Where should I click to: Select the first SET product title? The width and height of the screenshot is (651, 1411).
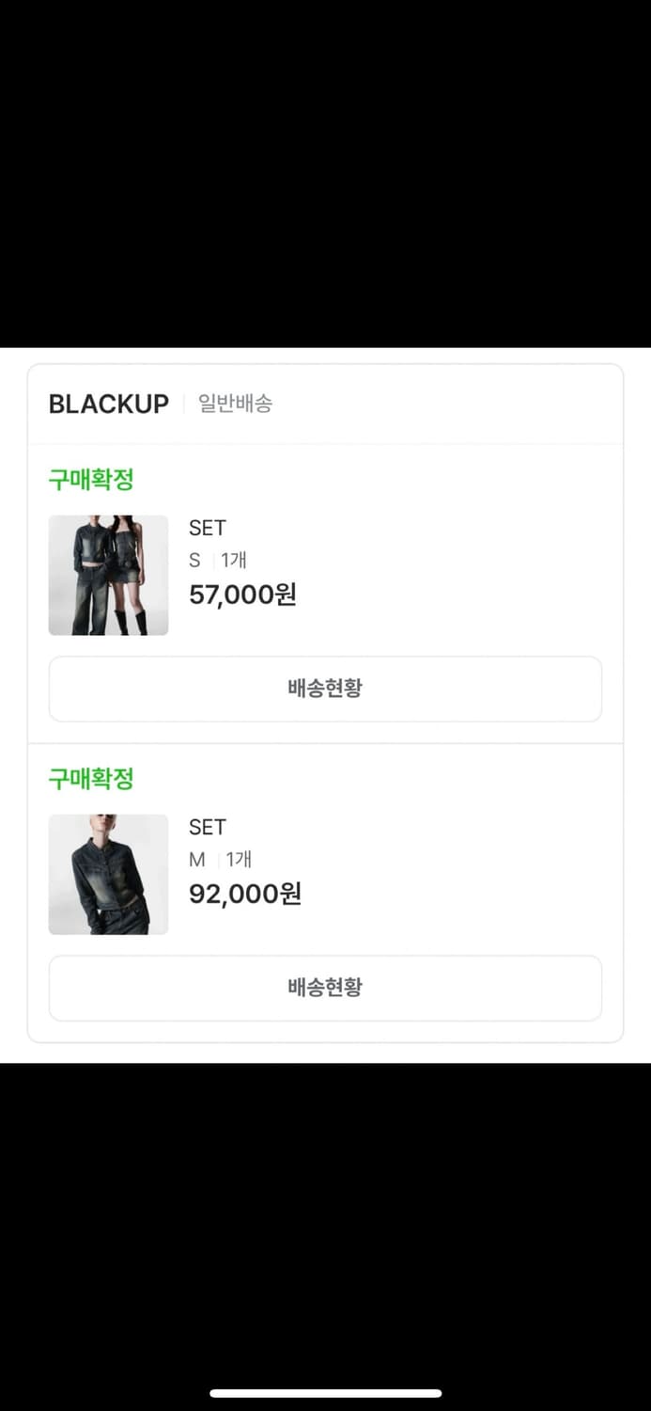[207, 528]
